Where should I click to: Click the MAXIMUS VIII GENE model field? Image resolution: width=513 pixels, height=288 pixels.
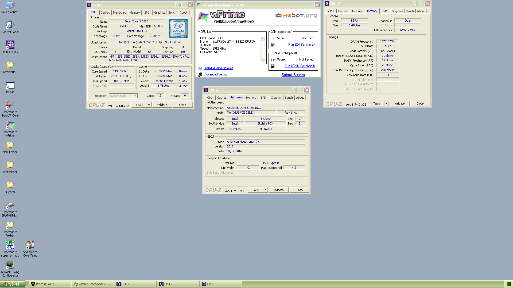pyautogui.click(x=251, y=113)
